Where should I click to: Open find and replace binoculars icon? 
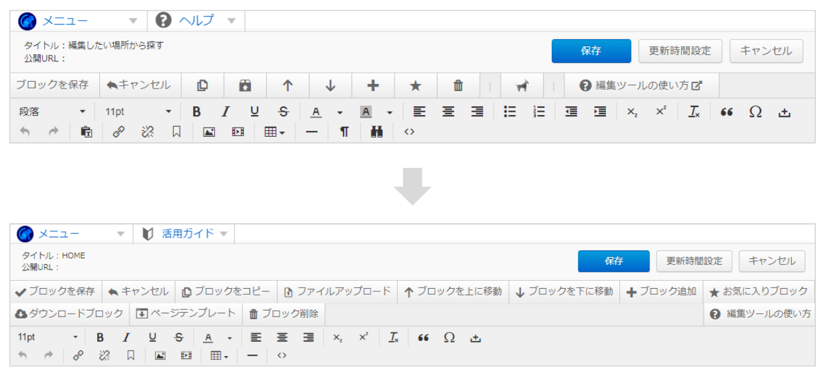point(377,132)
